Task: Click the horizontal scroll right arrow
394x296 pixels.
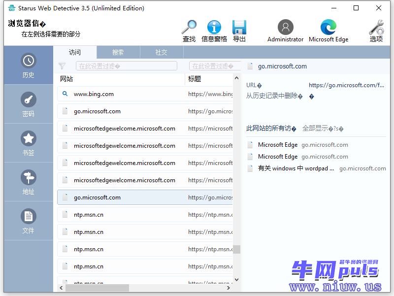Action: (x=228, y=288)
